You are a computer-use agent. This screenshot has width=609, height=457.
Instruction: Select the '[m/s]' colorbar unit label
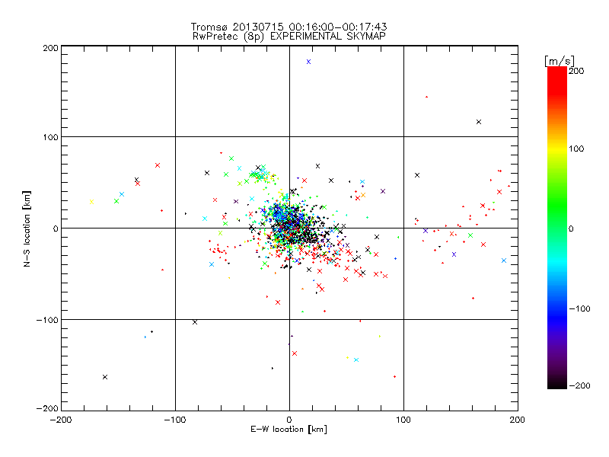pos(560,61)
